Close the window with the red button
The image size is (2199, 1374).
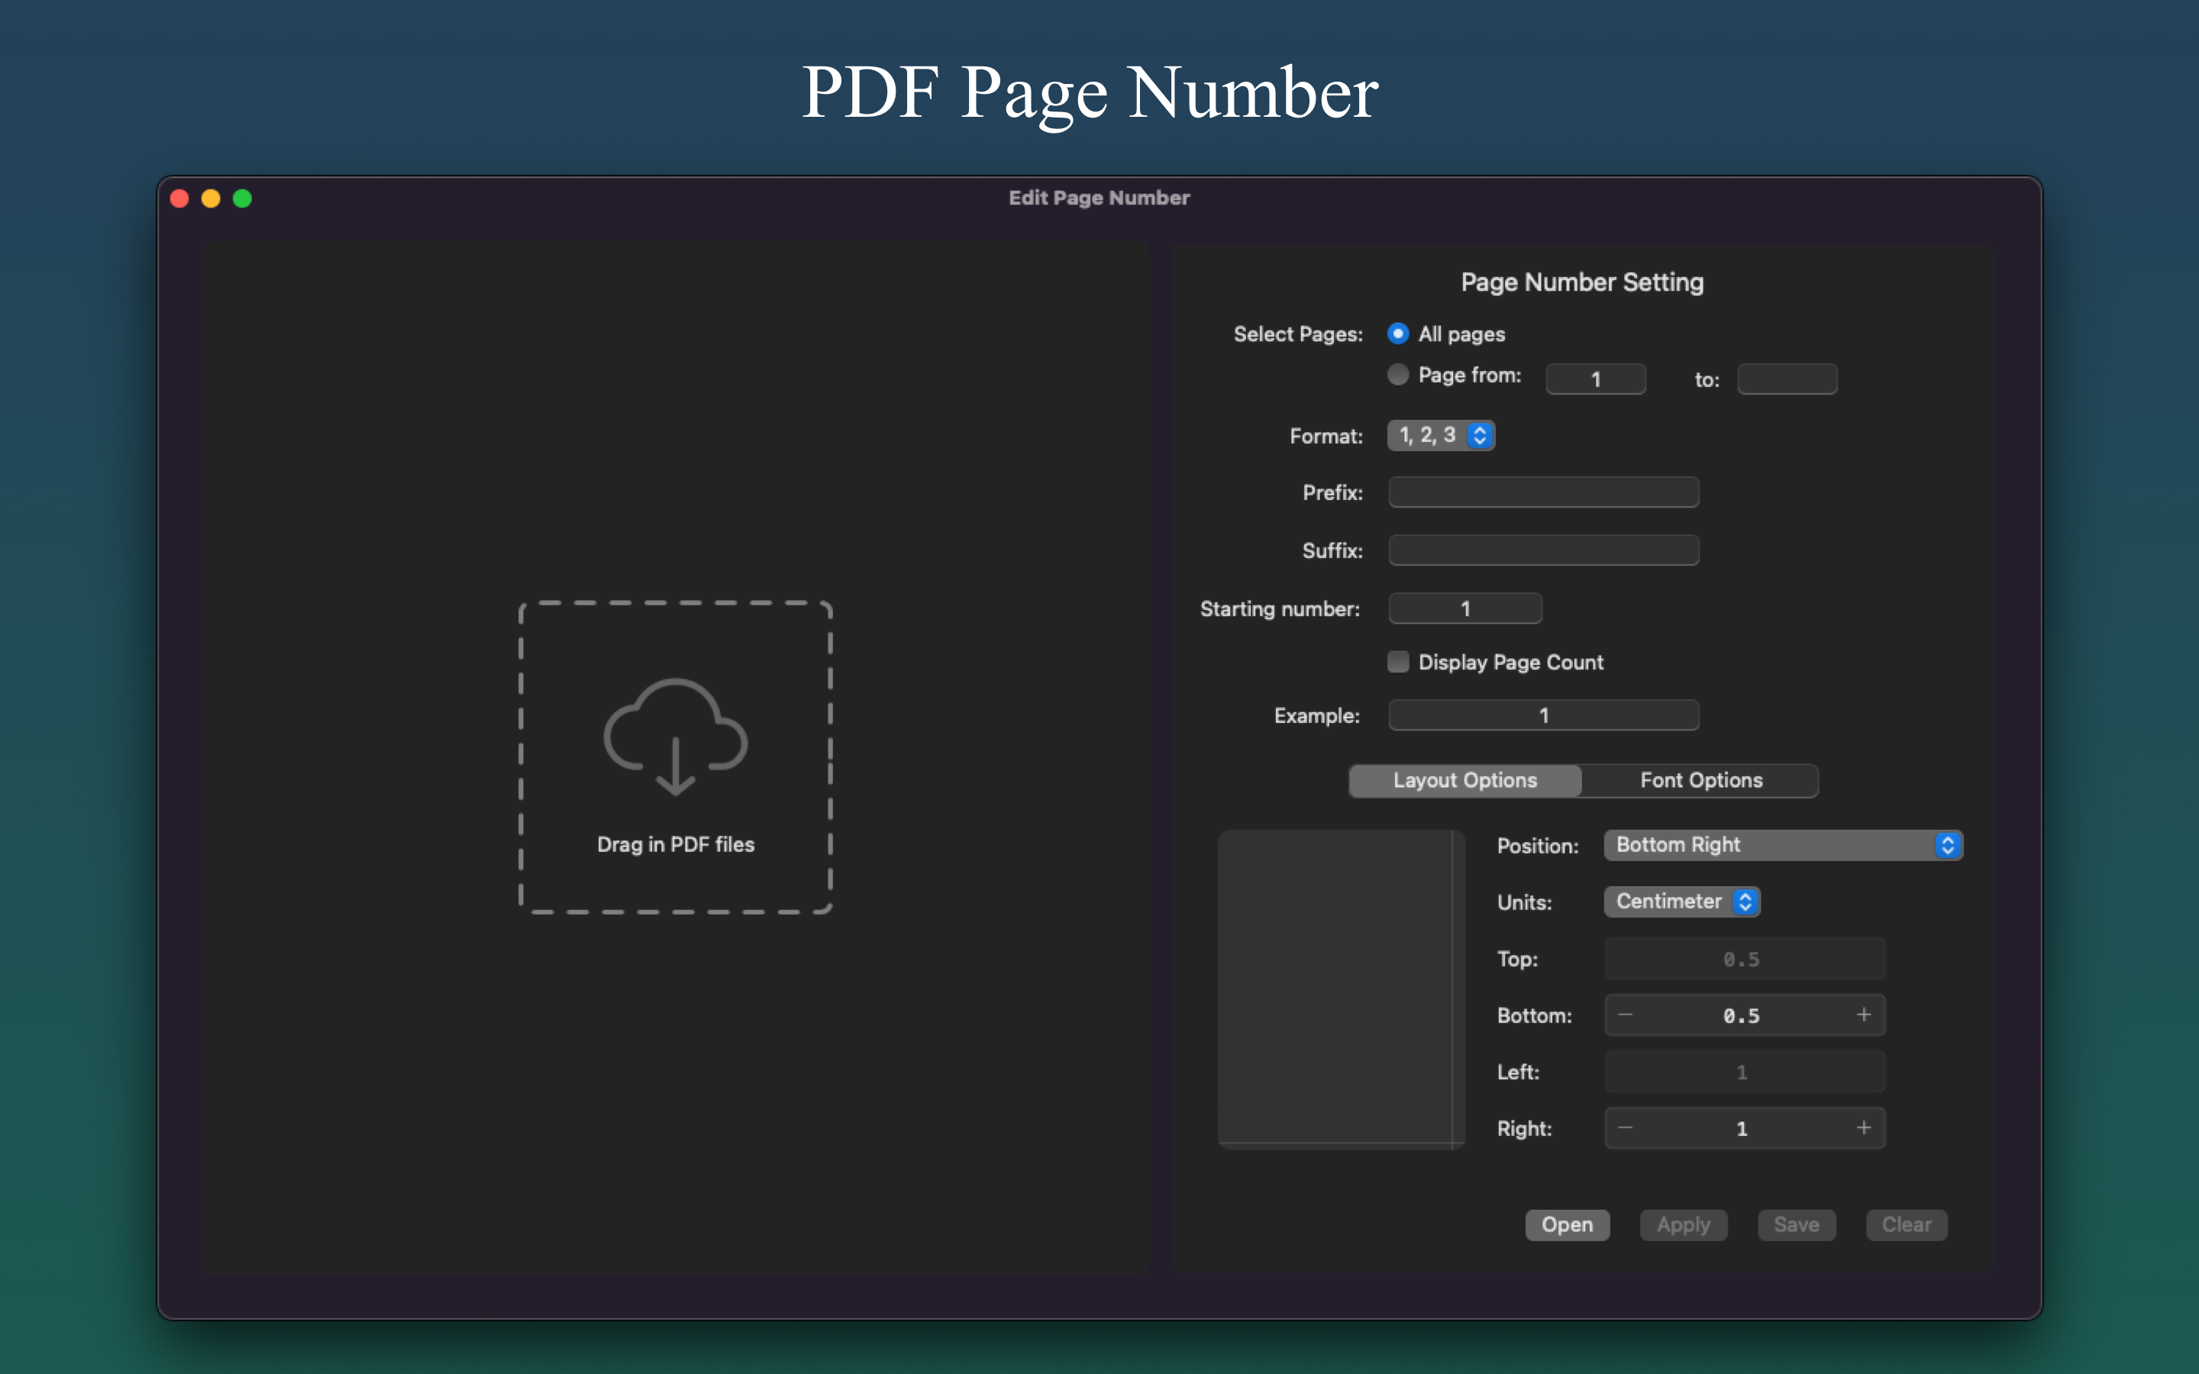[x=180, y=198]
